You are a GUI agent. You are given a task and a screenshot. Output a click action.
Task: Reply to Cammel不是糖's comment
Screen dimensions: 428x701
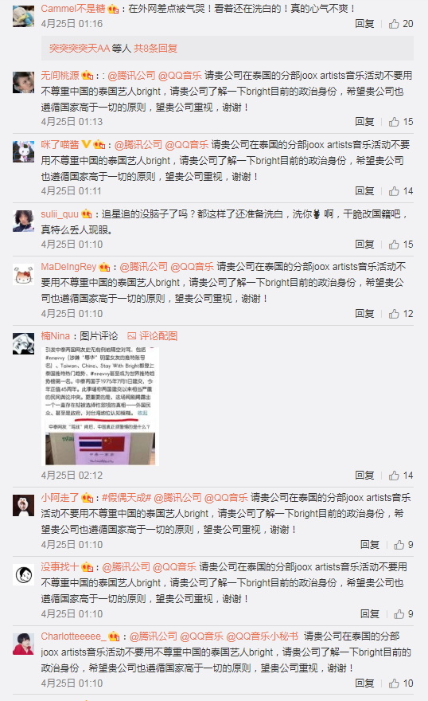coord(364,24)
